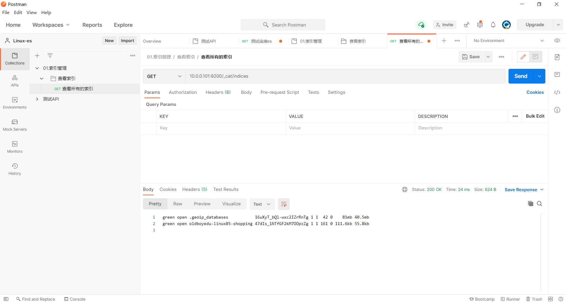Screen dimensions: 566x303
Task: Switch to comment mode icon
Action: point(535,57)
